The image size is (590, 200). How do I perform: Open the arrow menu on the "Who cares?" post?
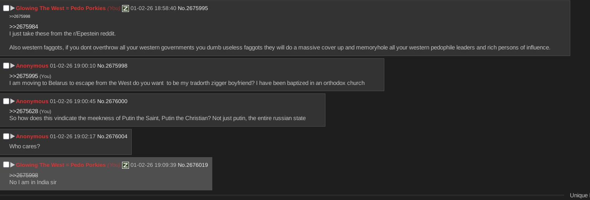(13, 136)
